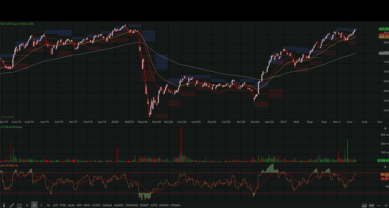The image size is (389, 208).
Task: Zoom out with the minus icon
Action: 379,205
